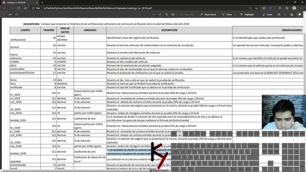Close the catalogo_vv_2018.pdf tab

[x=37, y=2]
